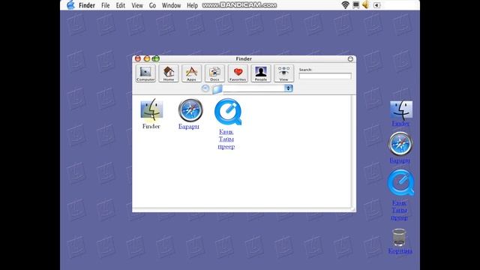Launch the QuickTime icon on the desktop

(x=400, y=183)
